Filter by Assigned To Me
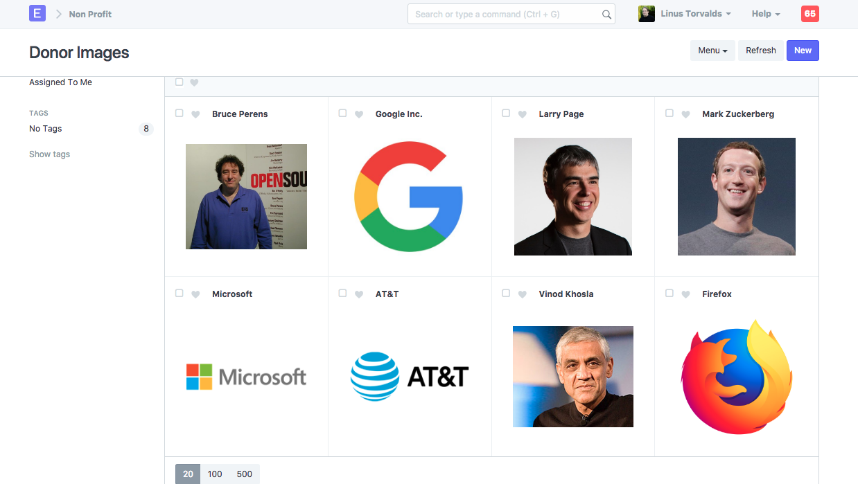Image resolution: width=858 pixels, height=484 pixels. pyautogui.click(x=60, y=82)
